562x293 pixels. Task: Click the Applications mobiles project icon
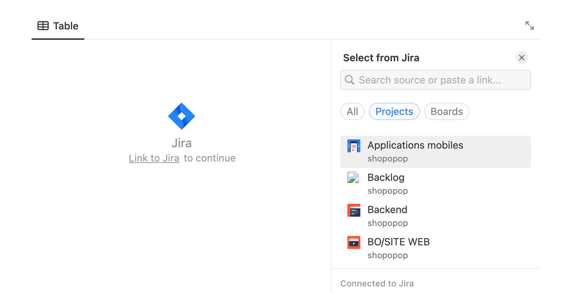coord(354,146)
